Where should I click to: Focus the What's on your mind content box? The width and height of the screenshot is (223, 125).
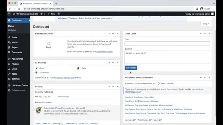pyautogui.click(x=167, y=57)
